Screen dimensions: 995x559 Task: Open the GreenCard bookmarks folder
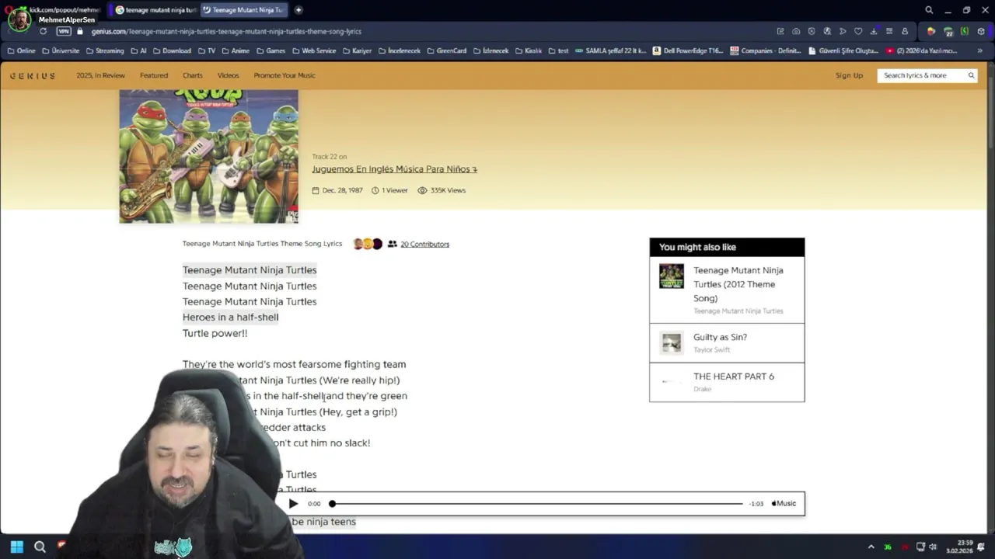pyautogui.click(x=446, y=50)
